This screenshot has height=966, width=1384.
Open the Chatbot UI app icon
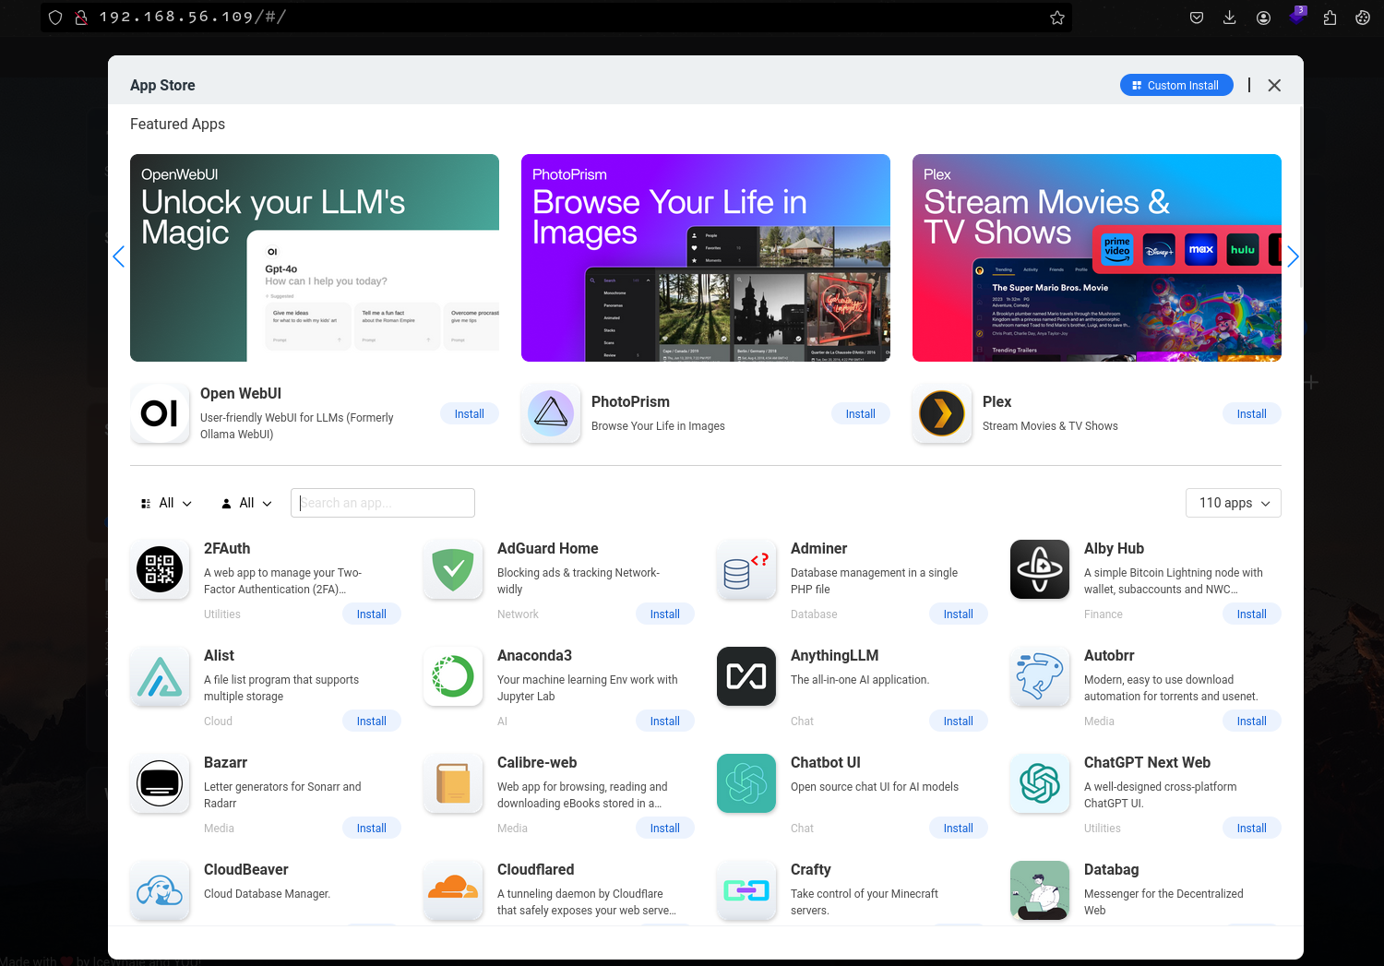pyautogui.click(x=746, y=783)
